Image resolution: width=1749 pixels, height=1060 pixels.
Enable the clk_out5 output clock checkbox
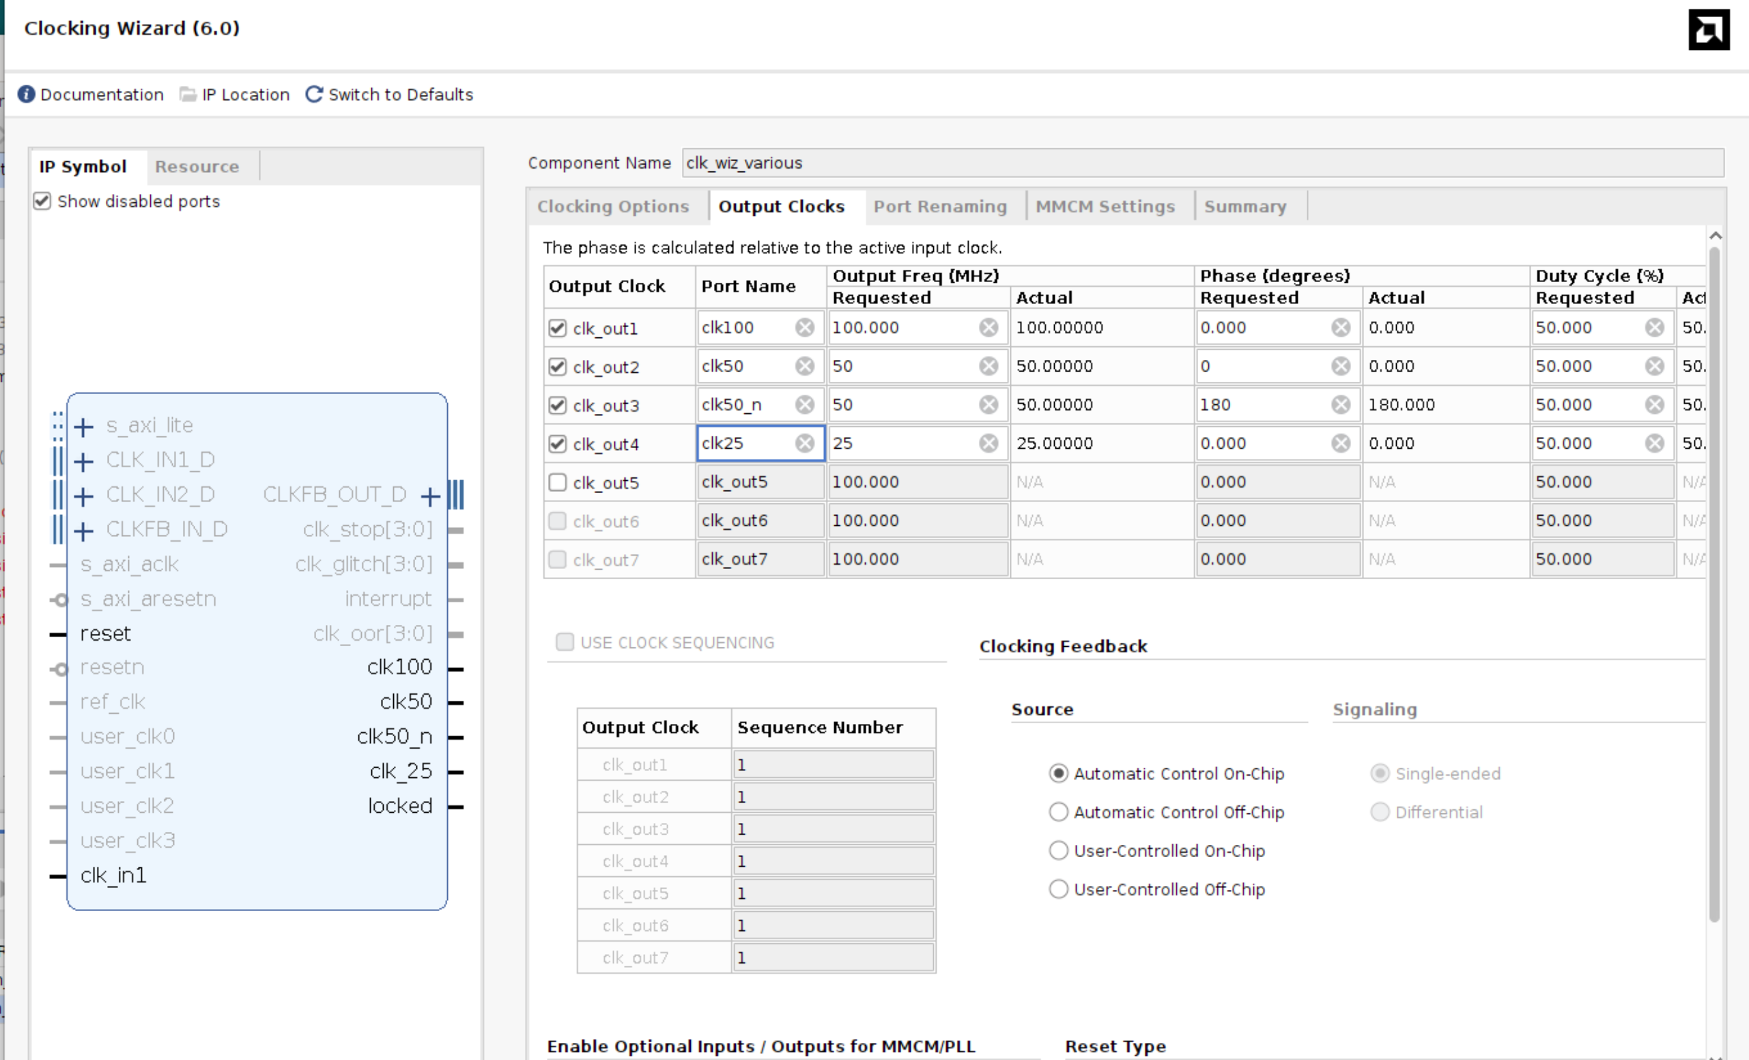(557, 482)
